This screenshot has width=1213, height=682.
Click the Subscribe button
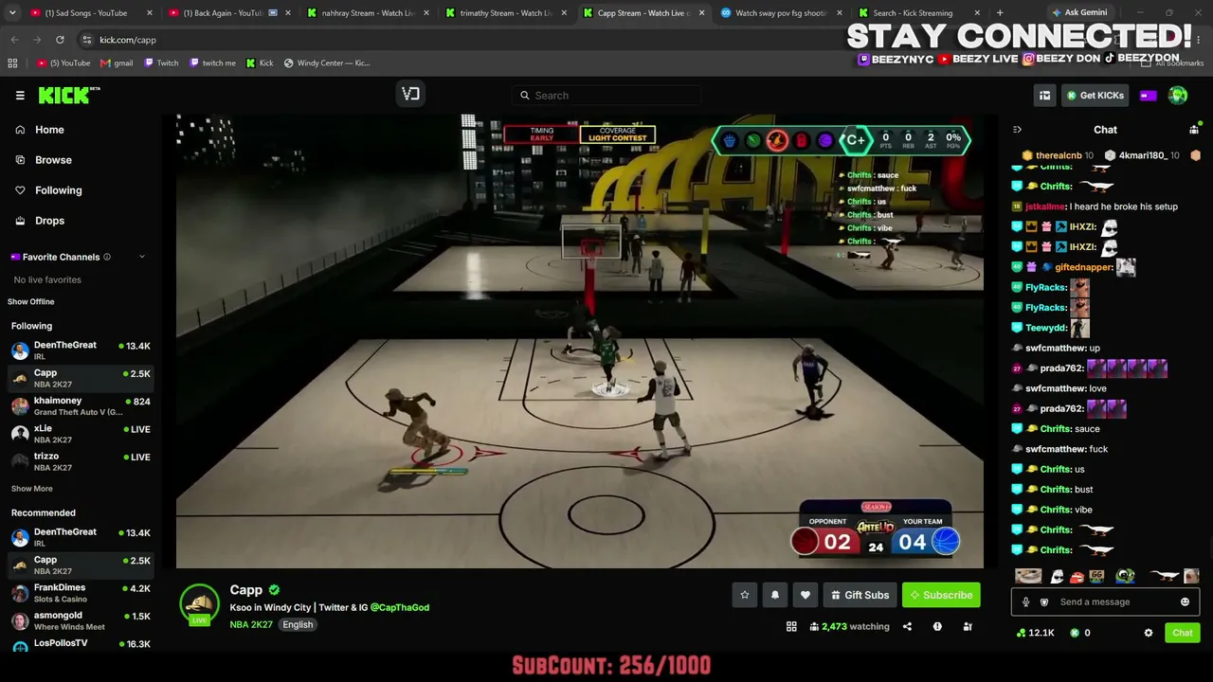[x=941, y=595]
